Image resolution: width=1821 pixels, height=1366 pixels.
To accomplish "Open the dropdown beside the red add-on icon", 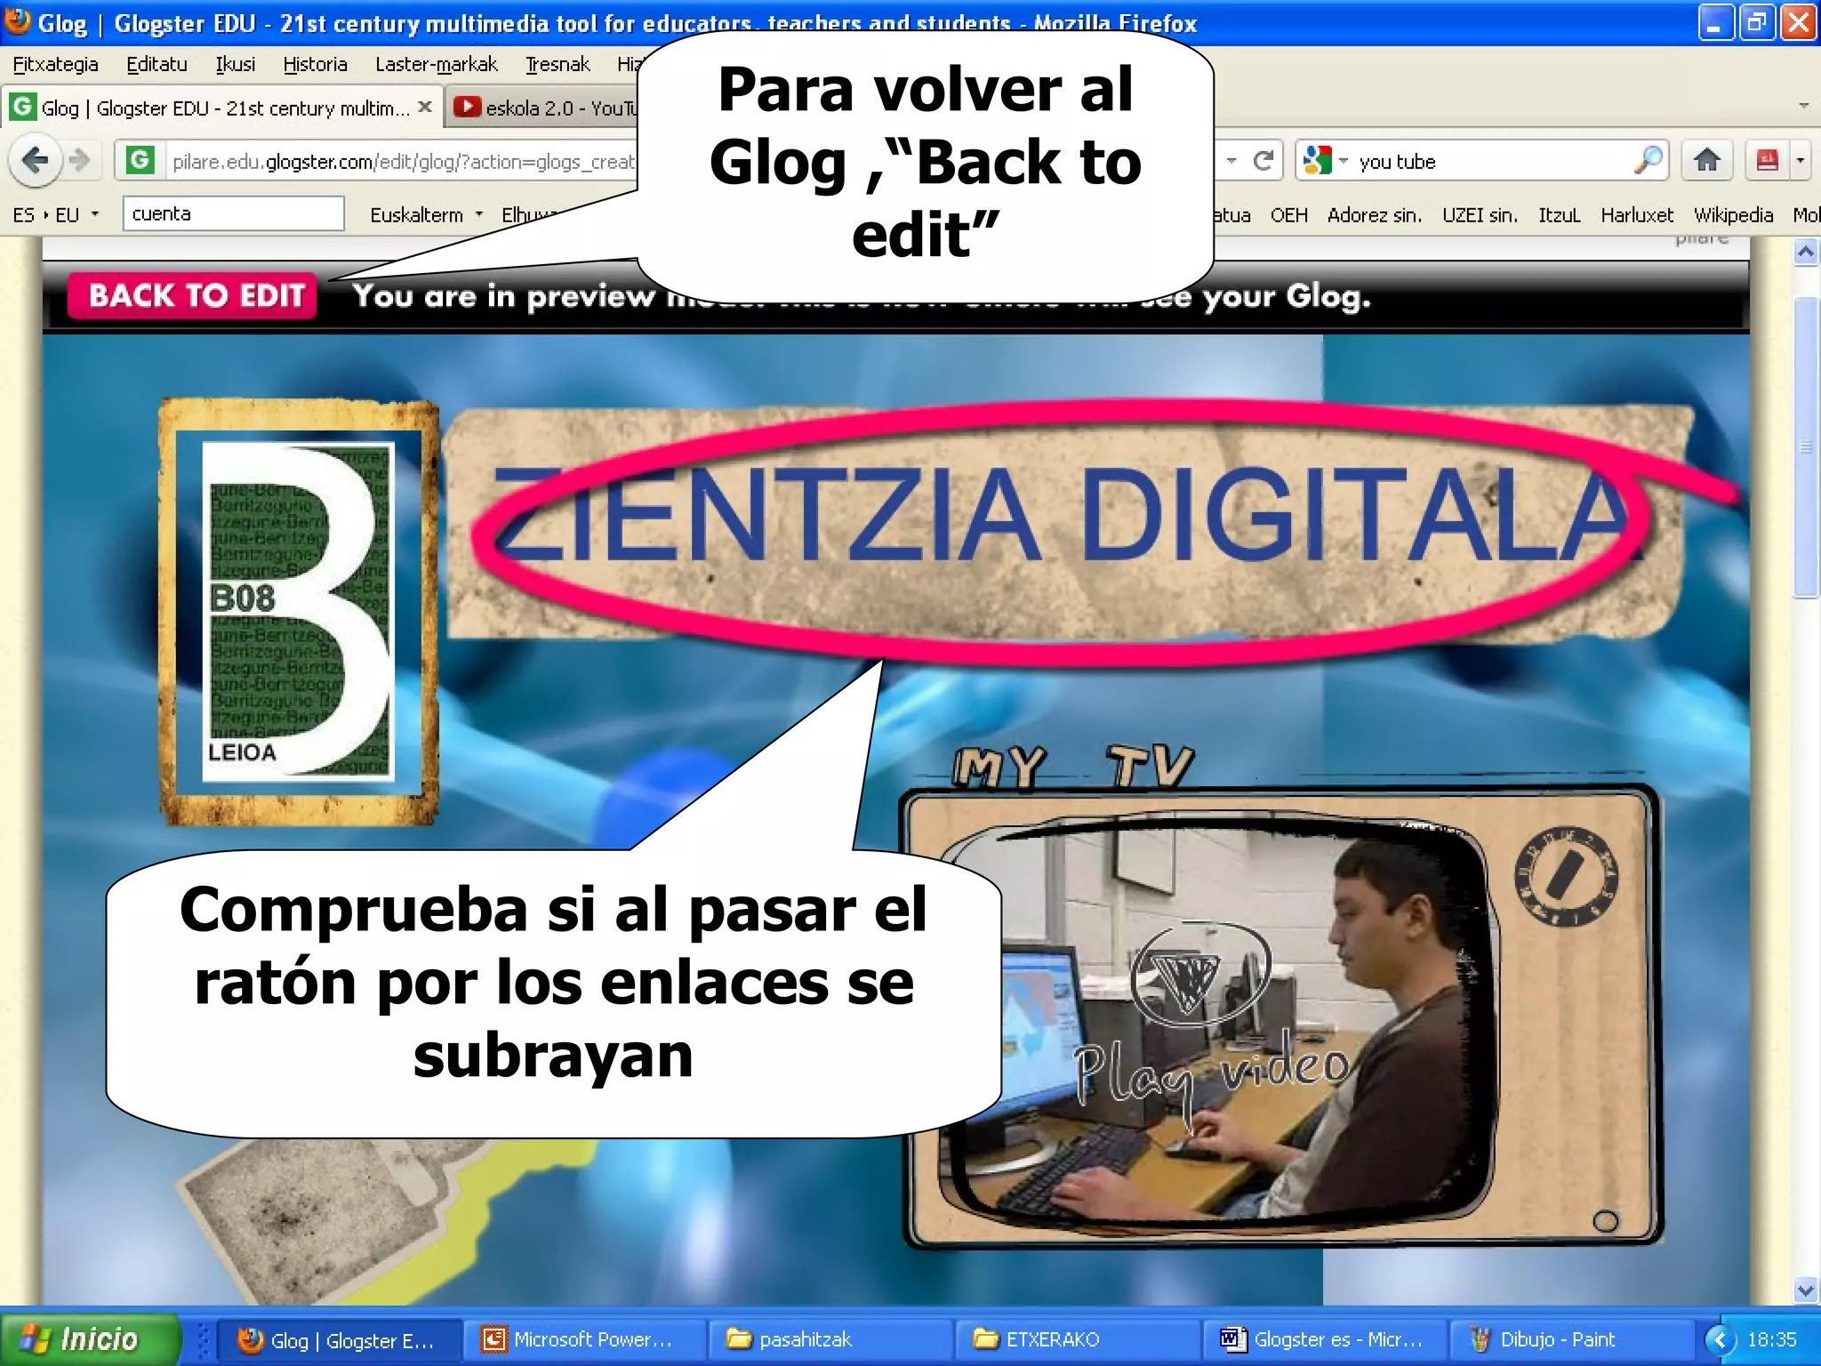I will tap(1801, 161).
